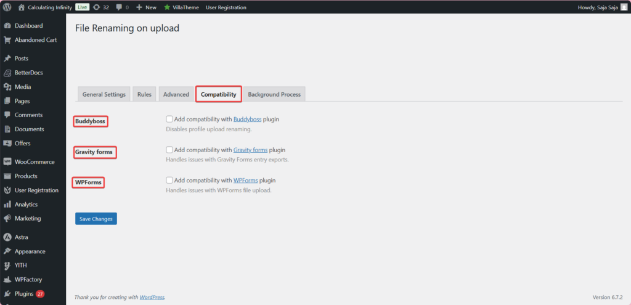The width and height of the screenshot is (631, 305).
Task: Enable the Gravity forms compatibility checkbox
Action: [x=169, y=150]
